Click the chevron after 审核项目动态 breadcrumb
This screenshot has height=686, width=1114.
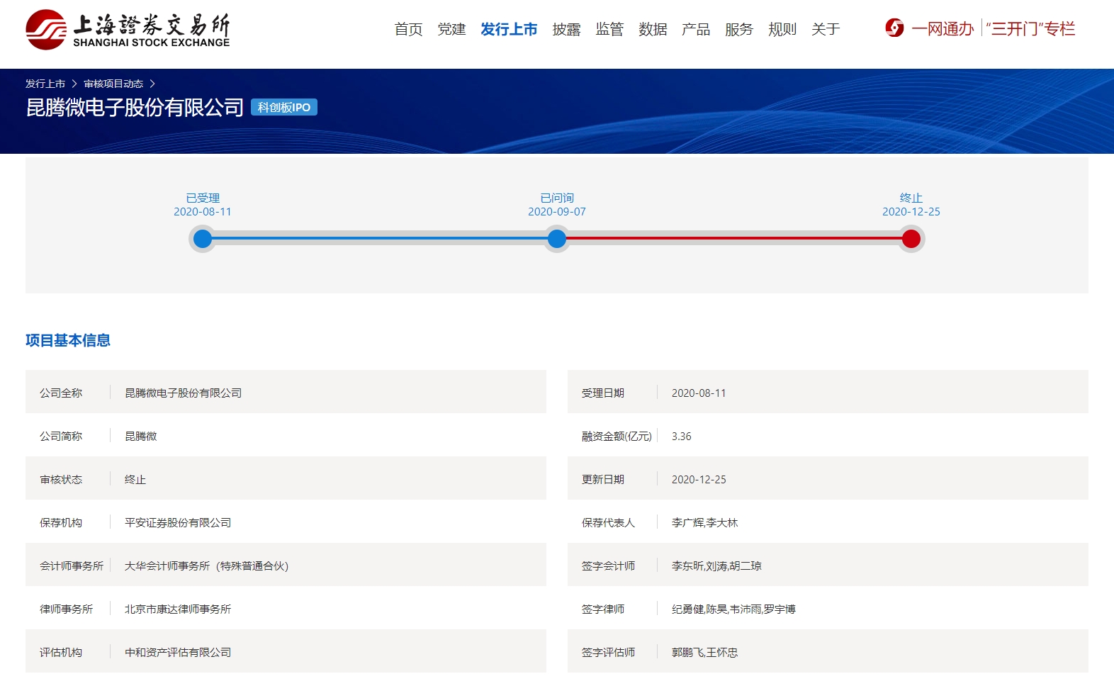click(x=152, y=84)
